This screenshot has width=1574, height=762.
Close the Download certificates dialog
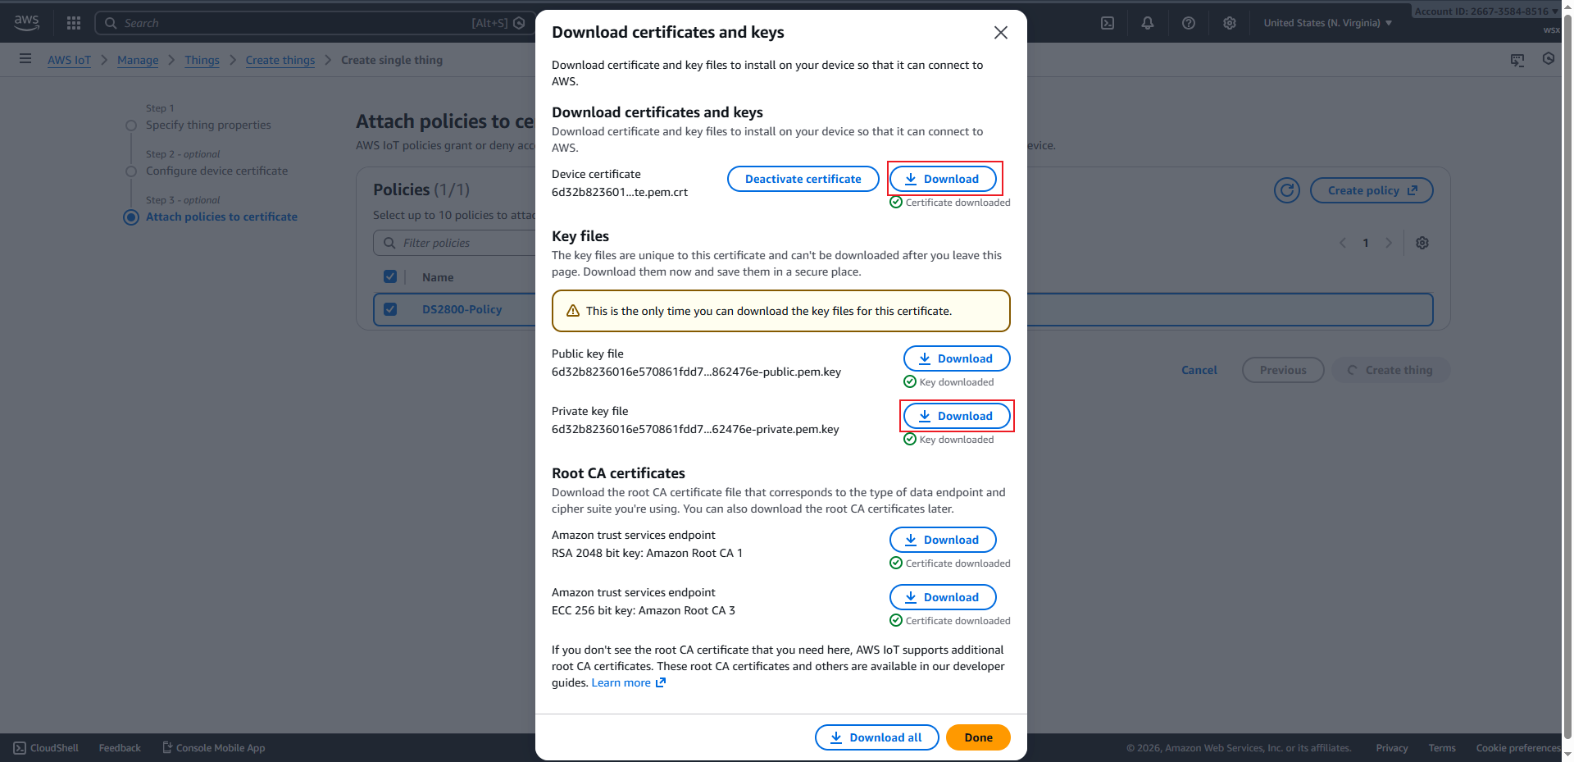click(1001, 33)
